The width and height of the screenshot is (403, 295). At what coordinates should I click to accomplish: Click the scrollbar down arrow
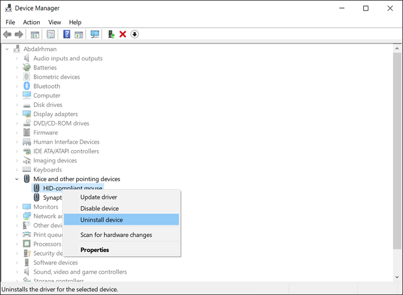click(397, 277)
